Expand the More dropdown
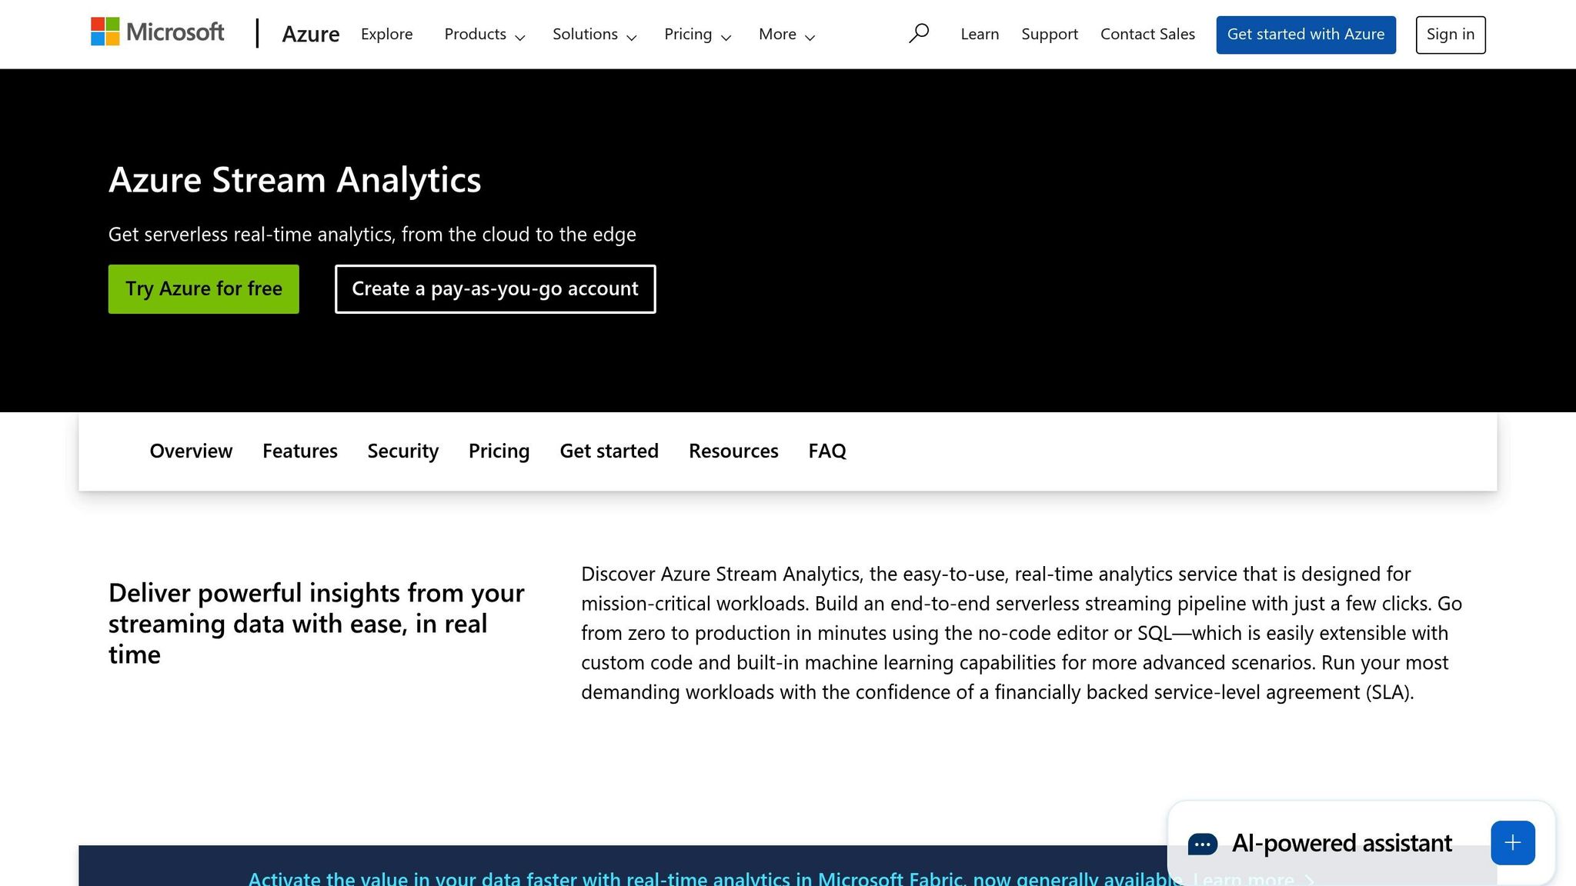The image size is (1576, 886). (x=786, y=34)
